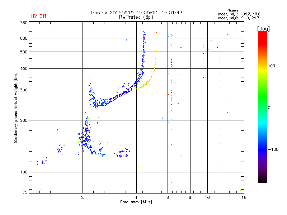Click the 'Stationary phase Virtual Height [km]' axis label
The width and height of the screenshot is (287, 215).
coord(16,107)
